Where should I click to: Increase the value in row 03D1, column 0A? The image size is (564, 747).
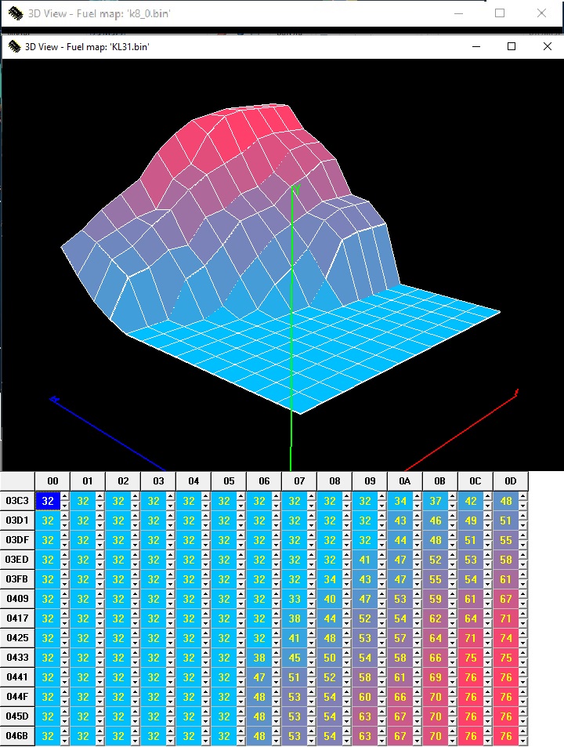click(418, 516)
